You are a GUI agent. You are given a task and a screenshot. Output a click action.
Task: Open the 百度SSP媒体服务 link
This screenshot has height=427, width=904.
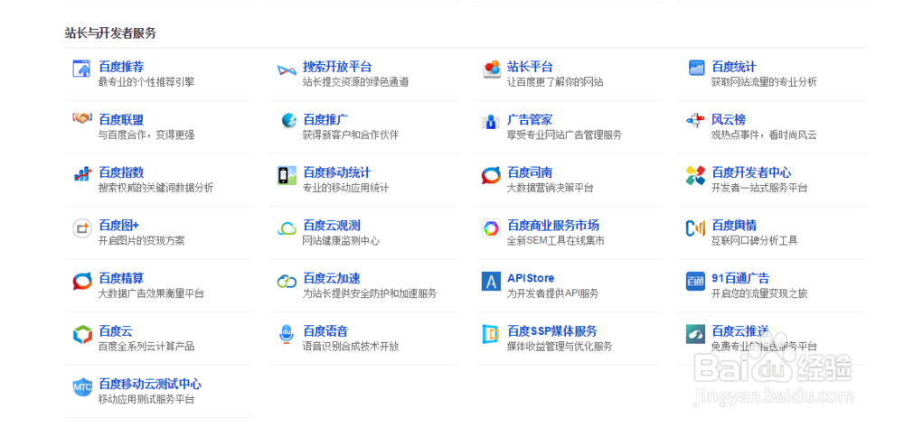[x=551, y=331]
